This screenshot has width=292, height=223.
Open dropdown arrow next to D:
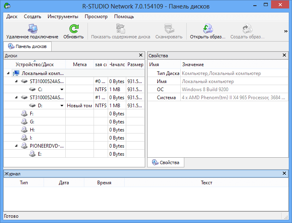coord(62,106)
